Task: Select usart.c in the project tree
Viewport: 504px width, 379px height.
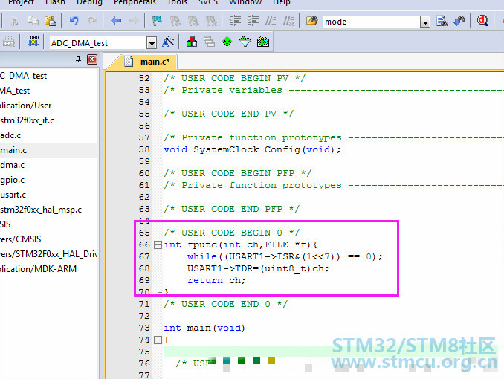Action: point(13,195)
